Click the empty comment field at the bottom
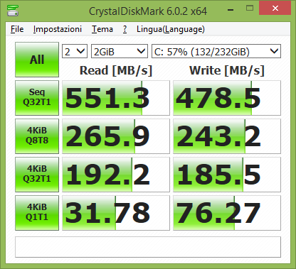 (x=148, y=247)
